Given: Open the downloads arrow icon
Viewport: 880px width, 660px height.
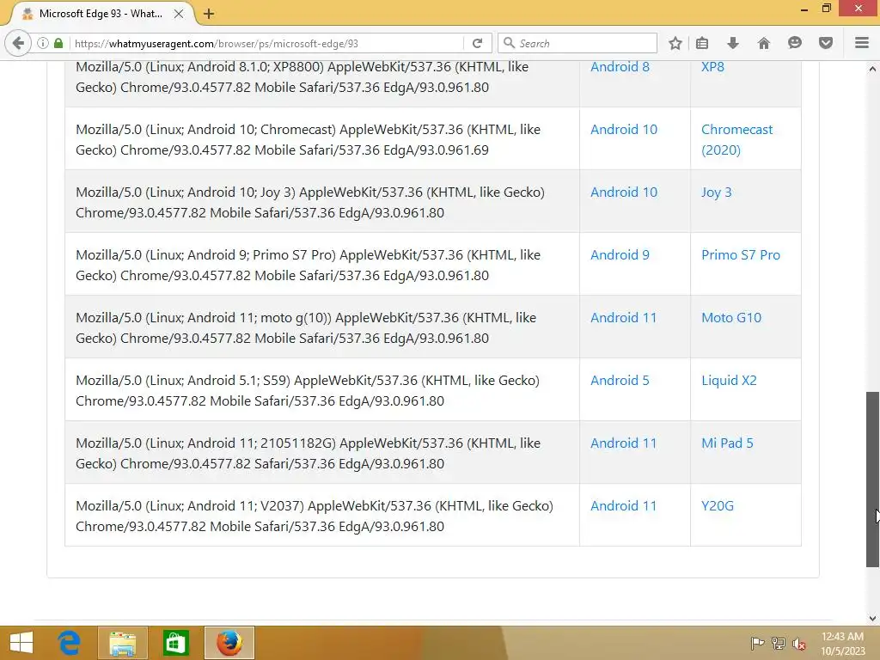Looking at the screenshot, I should (x=732, y=43).
